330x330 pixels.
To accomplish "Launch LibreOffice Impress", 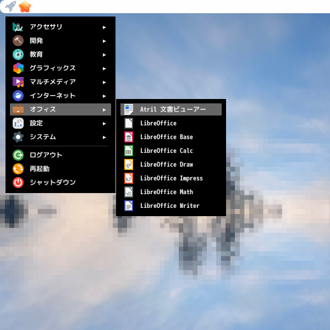I will (x=171, y=178).
